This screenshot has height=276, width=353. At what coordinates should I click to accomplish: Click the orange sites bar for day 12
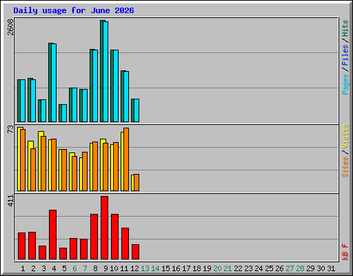tap(137, 183)
